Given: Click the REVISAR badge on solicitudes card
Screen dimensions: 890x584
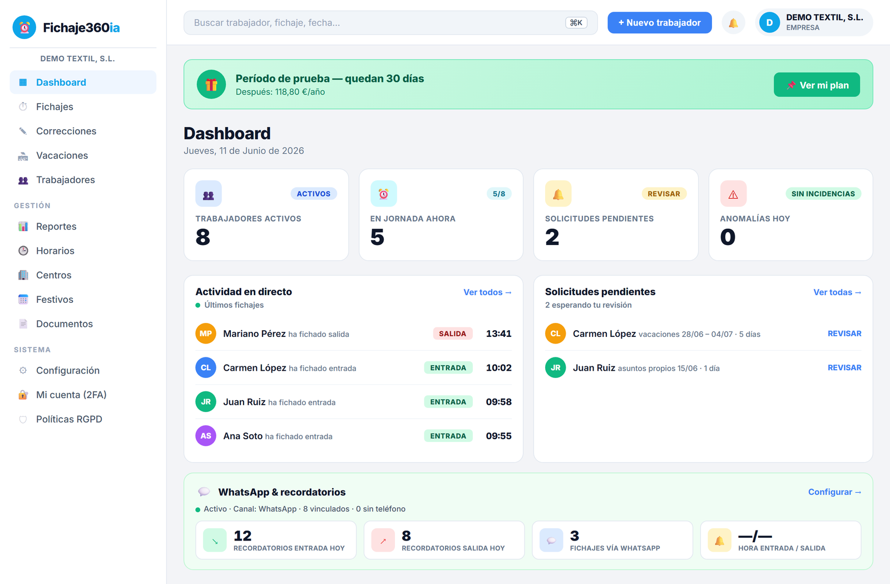Looking at the screenshot, I should (664, 194).
